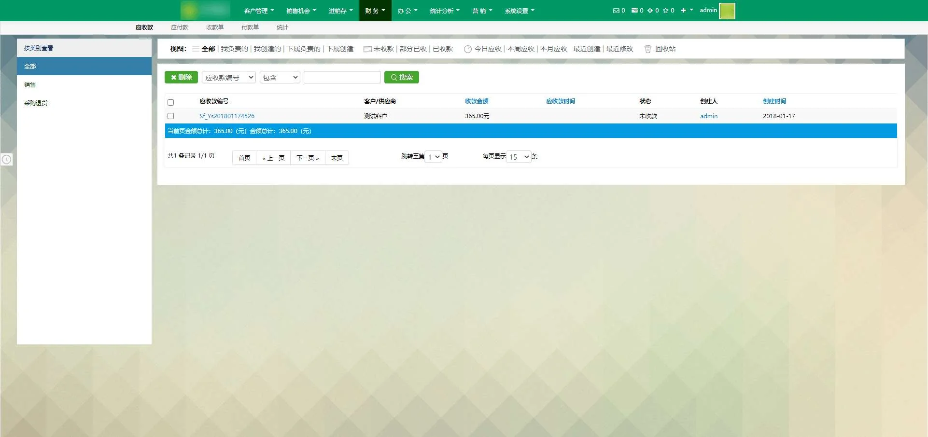
Task: Switch to the 应付款 sub-tab
Action: 180,27
